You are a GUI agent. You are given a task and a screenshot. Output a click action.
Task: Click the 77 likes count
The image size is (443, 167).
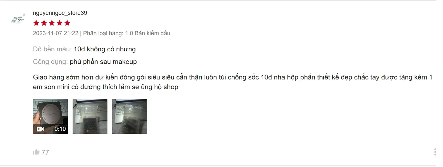coord(45,152)
